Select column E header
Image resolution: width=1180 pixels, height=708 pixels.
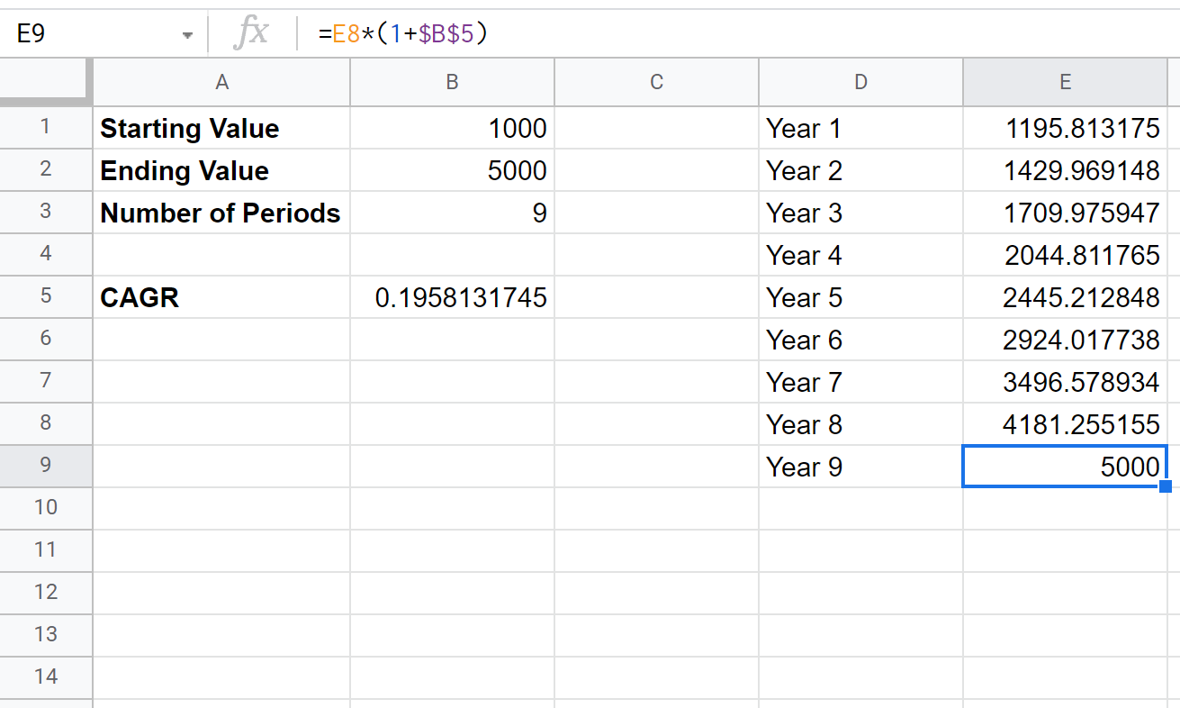tap(1065, 82)
